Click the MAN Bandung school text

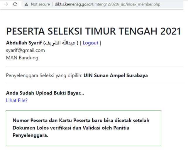tap(22, 58)
